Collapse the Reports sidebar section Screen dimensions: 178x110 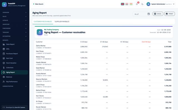[14, 40]
